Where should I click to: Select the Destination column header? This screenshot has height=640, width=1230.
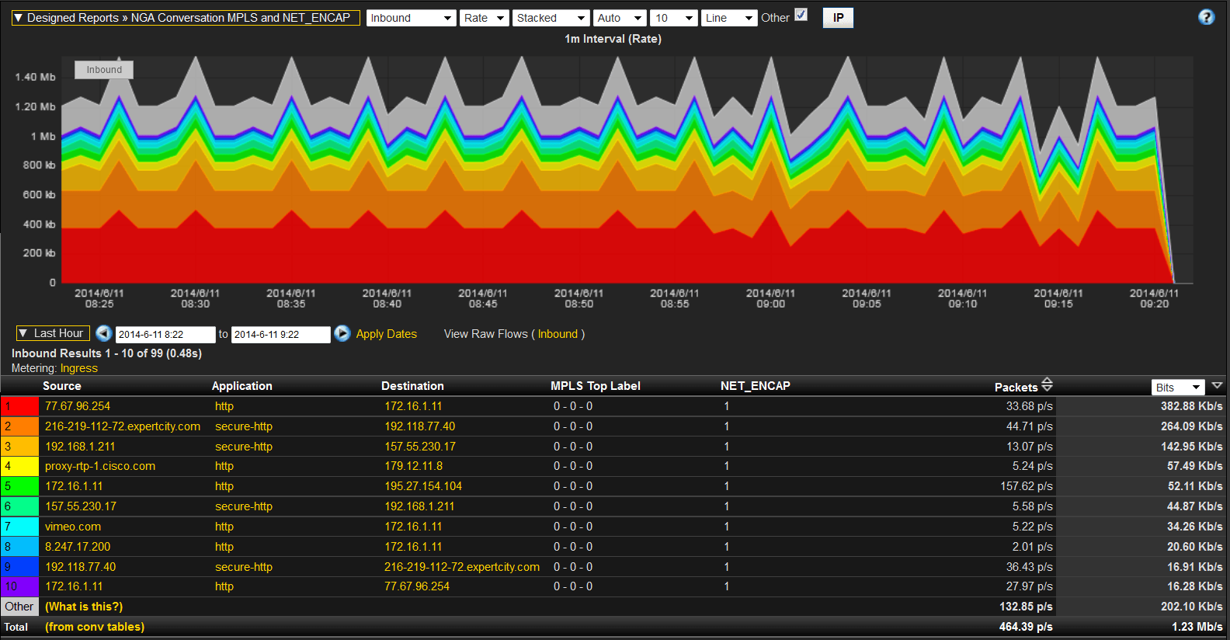[x=412, y=386]
